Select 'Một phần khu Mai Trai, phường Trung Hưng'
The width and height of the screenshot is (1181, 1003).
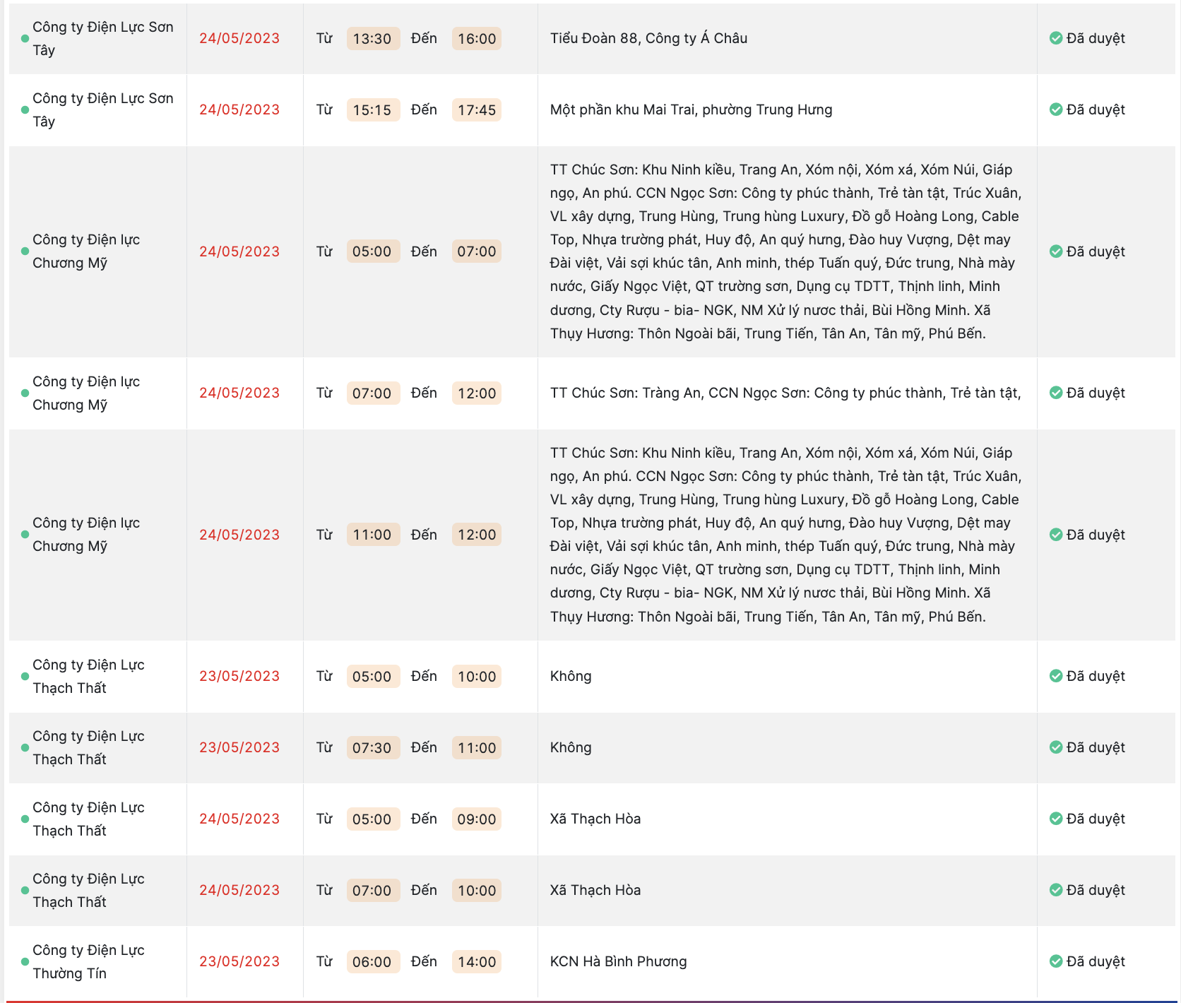pos(691,109)
